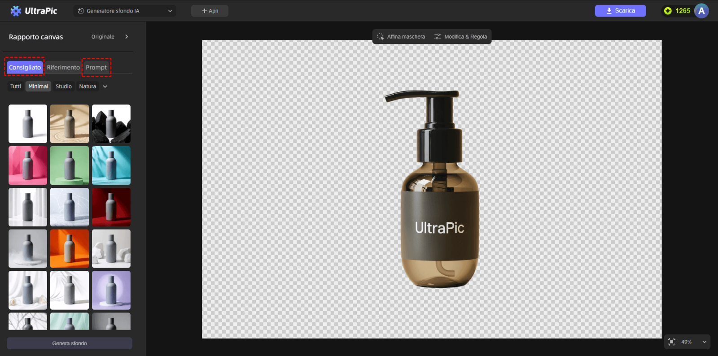Click the Modifica & Regola tool
The width and height of the screenshot is (718, 356).
click(460, 37)
